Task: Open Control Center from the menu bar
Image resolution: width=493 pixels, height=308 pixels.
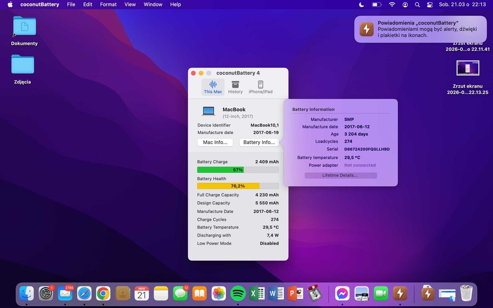Action: pos(430,4)
